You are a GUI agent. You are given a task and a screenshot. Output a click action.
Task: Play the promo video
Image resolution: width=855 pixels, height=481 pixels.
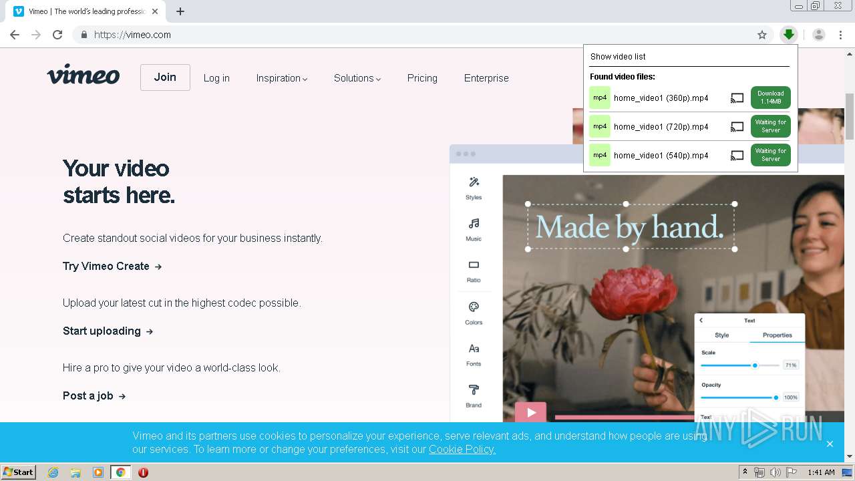click(530, 412)
